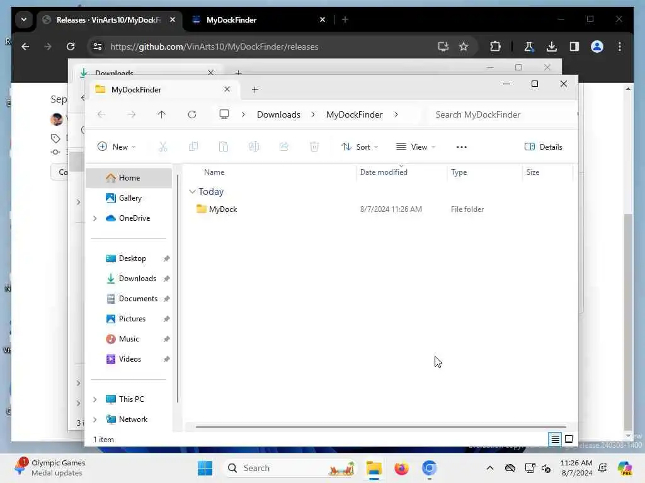Image resolution: width=645 pixels, height=483 pixels.
Task: Open Chrome downloads icon
Action: tap(552, 47)
